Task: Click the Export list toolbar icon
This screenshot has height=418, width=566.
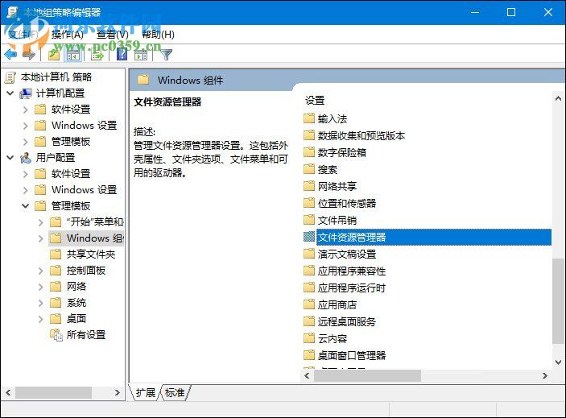Action: coord(97,56)
